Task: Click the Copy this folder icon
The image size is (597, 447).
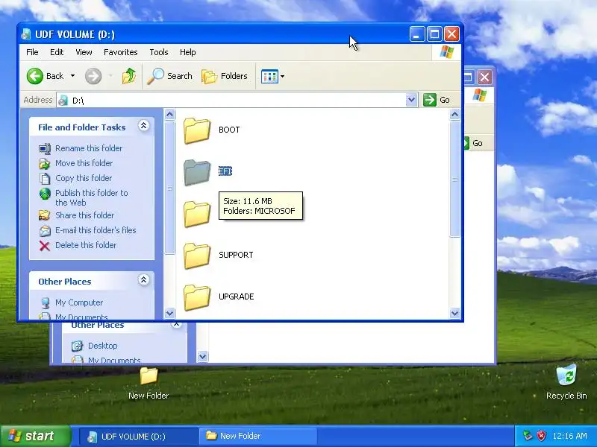Action: 45,178
